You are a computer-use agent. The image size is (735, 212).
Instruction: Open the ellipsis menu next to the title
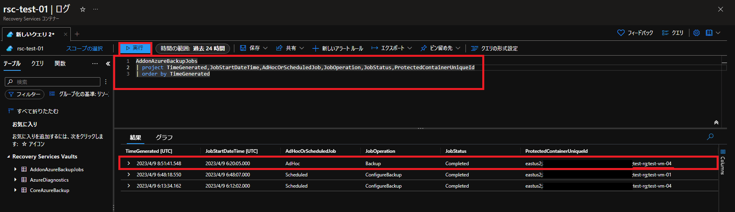click(96, 9)
